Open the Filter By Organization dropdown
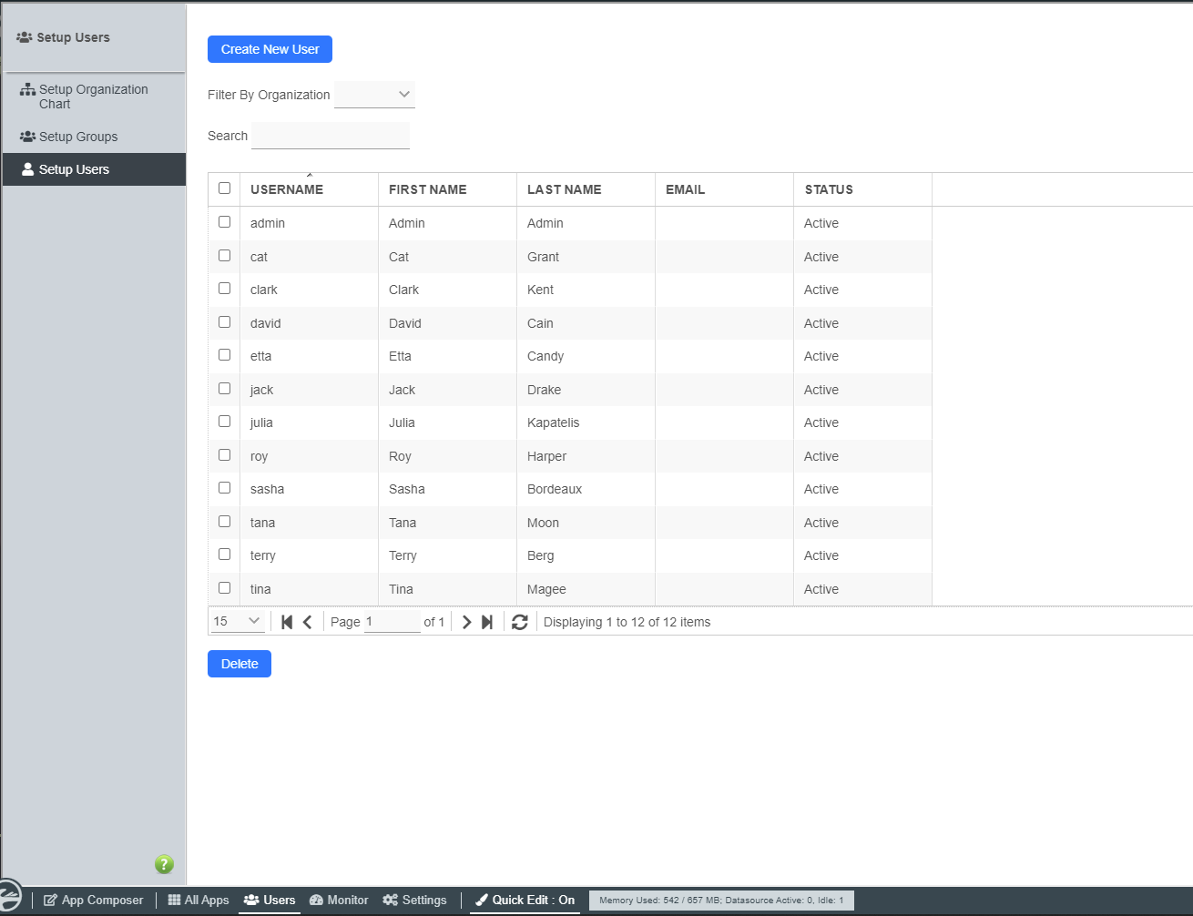The height and width of the screenshot is (916, 1193). click(374, 95)
